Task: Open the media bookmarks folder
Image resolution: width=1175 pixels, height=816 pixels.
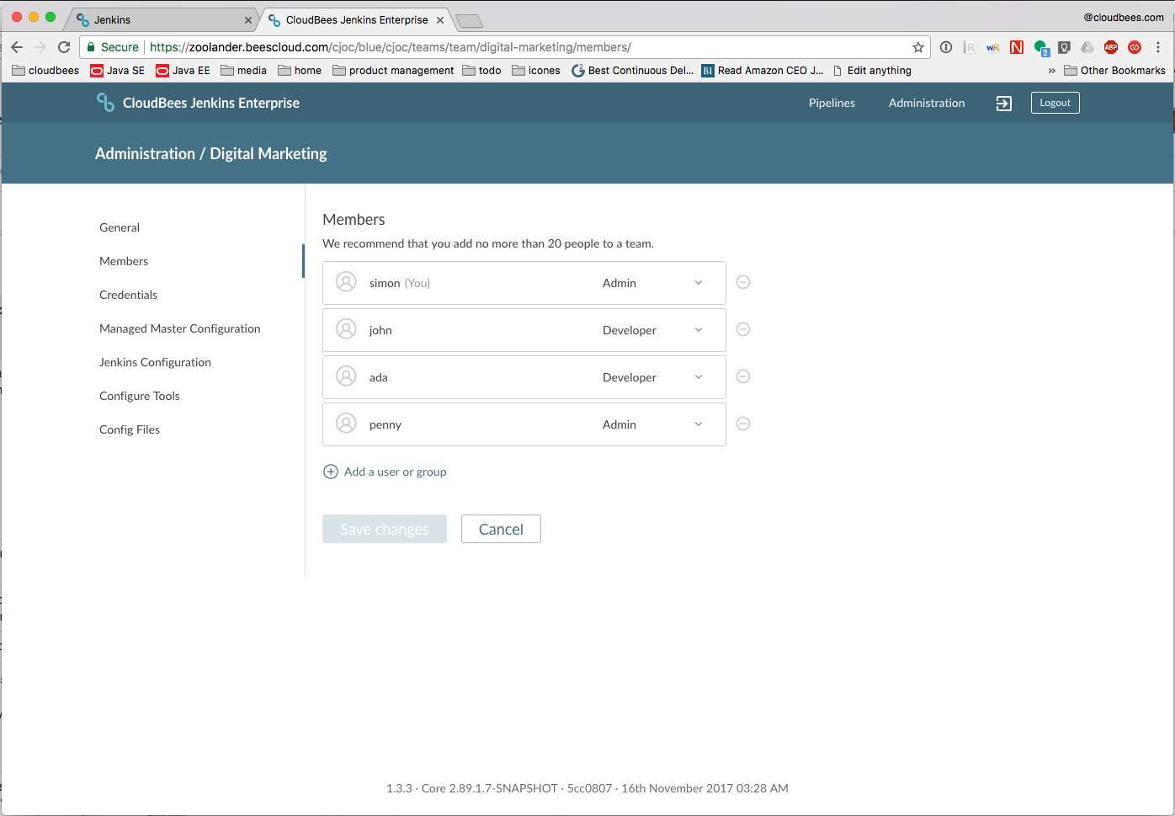Action: (244, 71)
